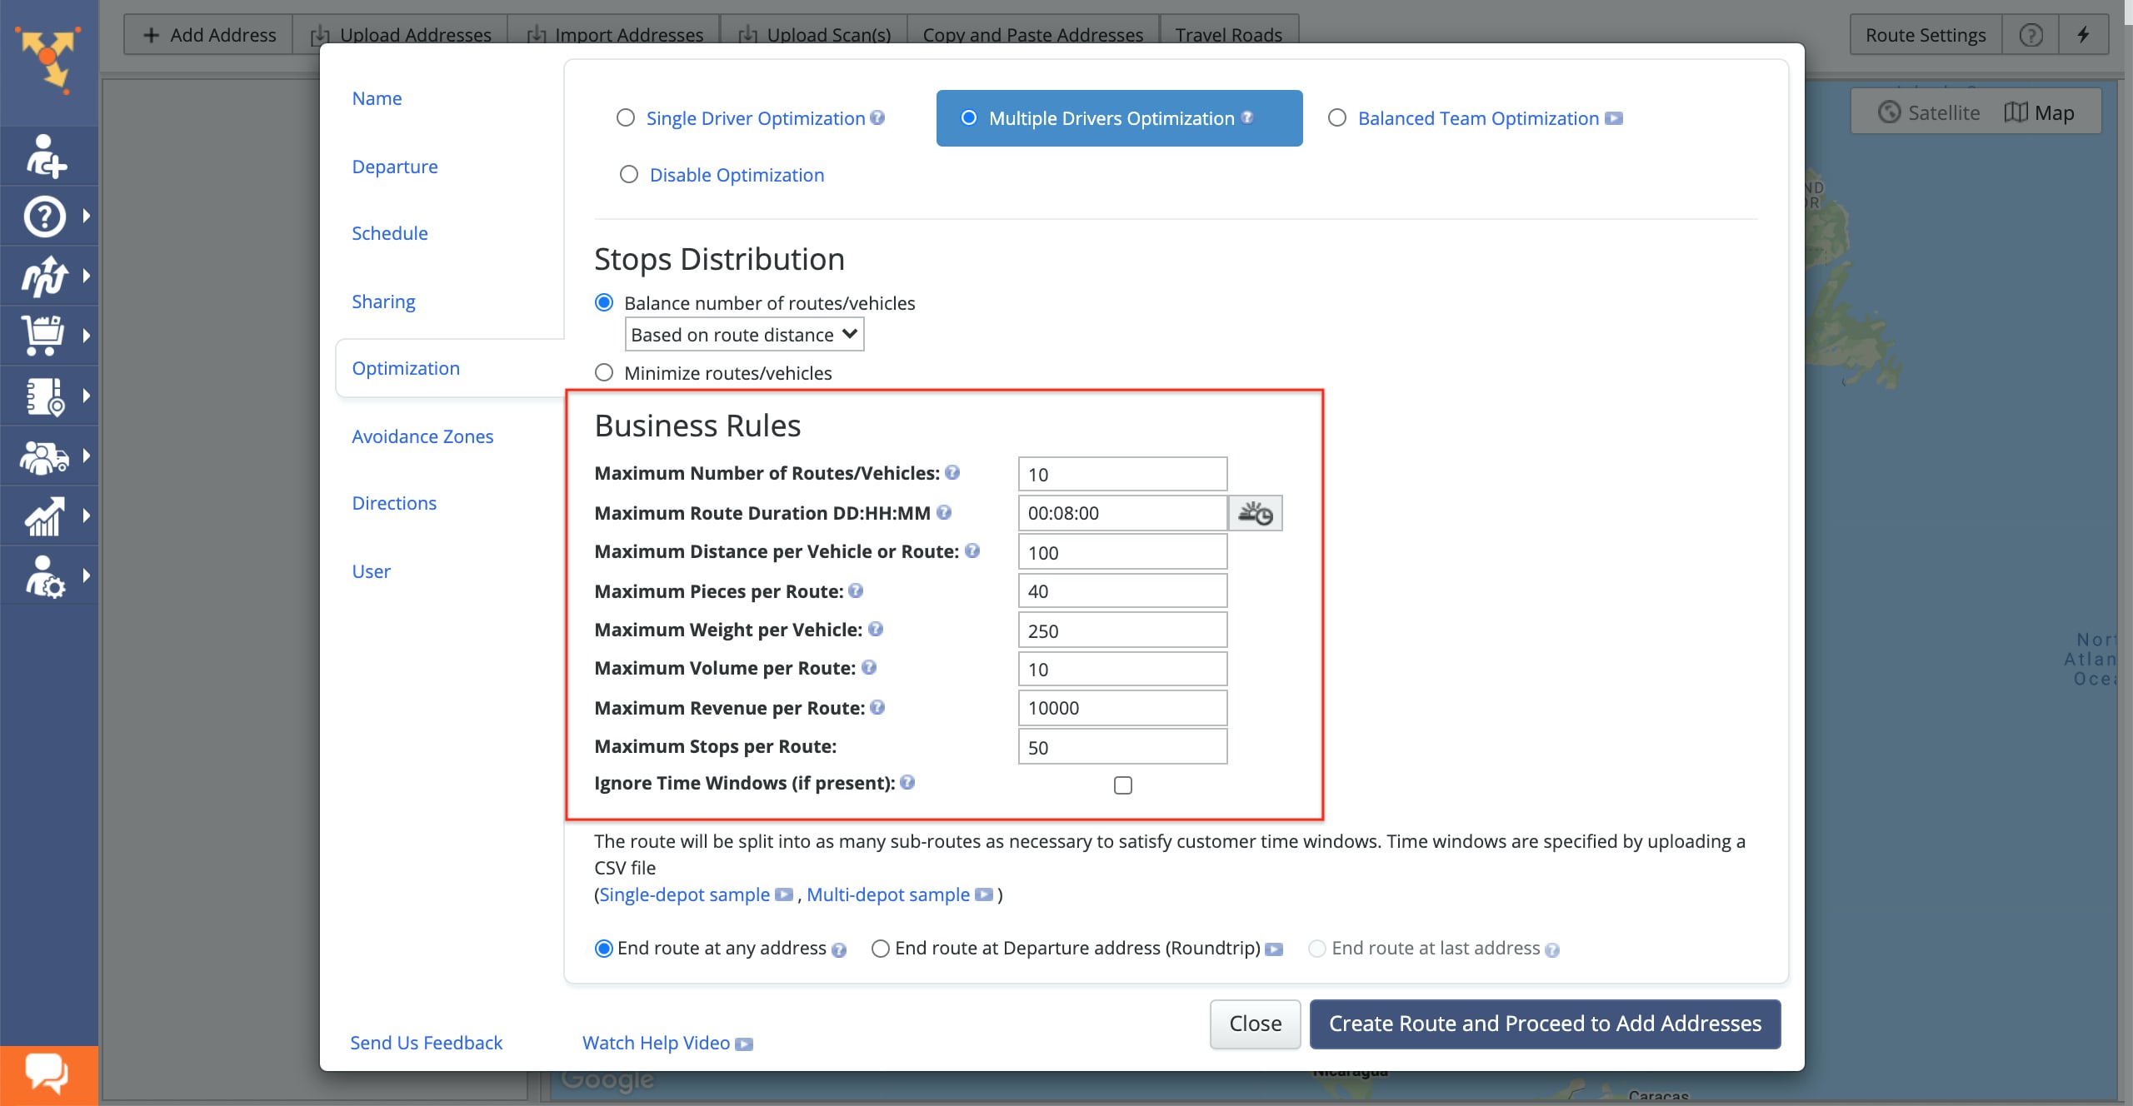Click help icon beside Maximum Pieces per Route
Viewport: 2133px width, 1106px height.
(x=856, y=591)
